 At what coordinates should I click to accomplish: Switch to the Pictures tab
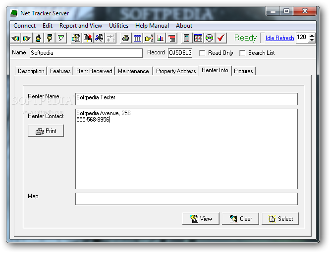pos(243,71)
